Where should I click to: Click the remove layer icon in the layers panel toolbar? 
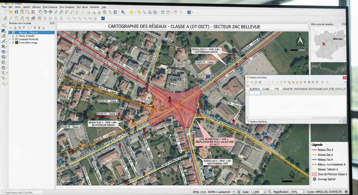pos(43,28)
